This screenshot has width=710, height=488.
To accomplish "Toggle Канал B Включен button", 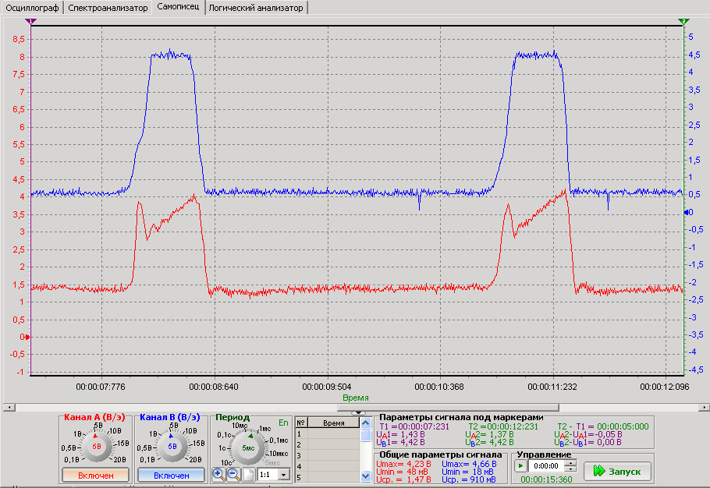I will (171, 475).
